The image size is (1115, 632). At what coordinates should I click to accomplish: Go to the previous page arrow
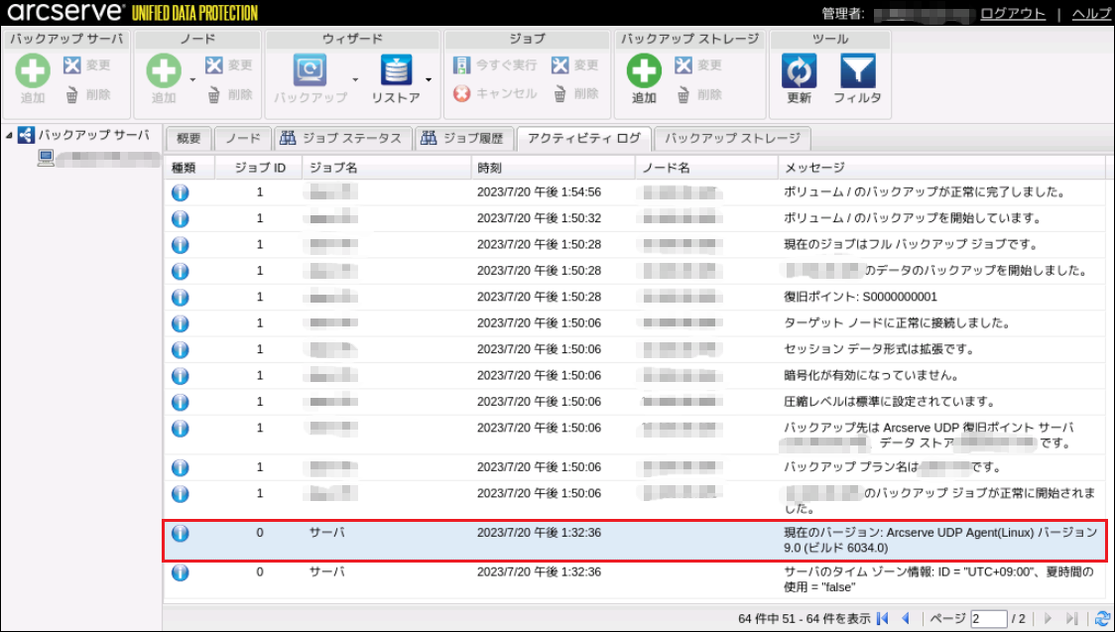(x=906, y=618)
